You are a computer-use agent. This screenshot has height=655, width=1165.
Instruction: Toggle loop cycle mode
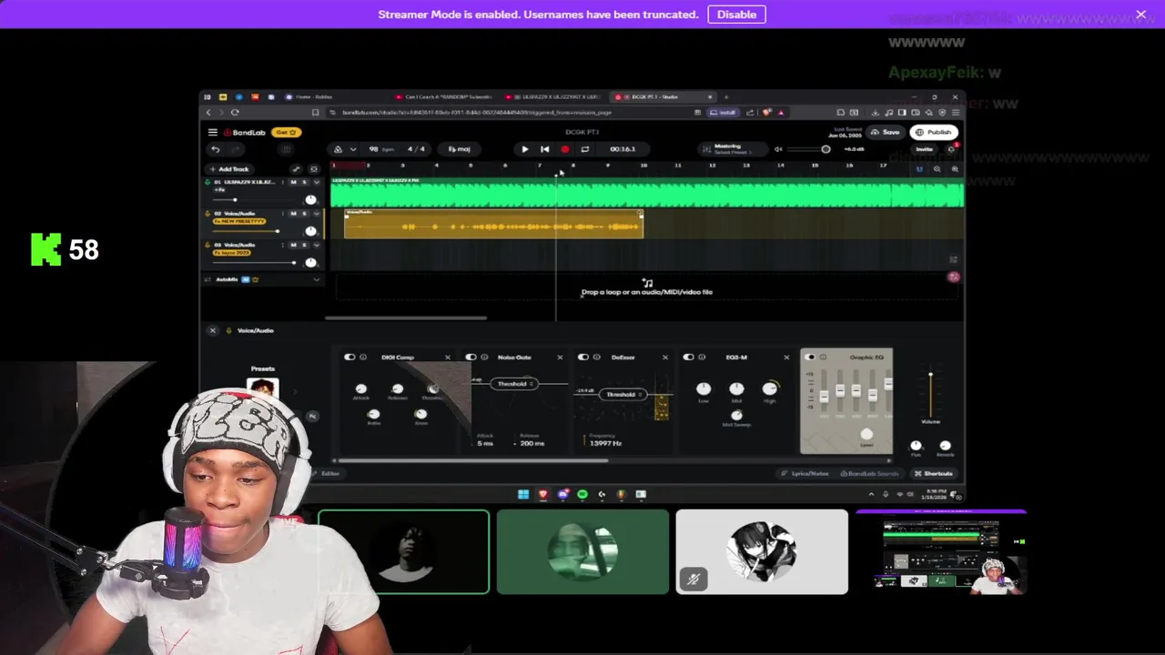[x=584, y=149]
